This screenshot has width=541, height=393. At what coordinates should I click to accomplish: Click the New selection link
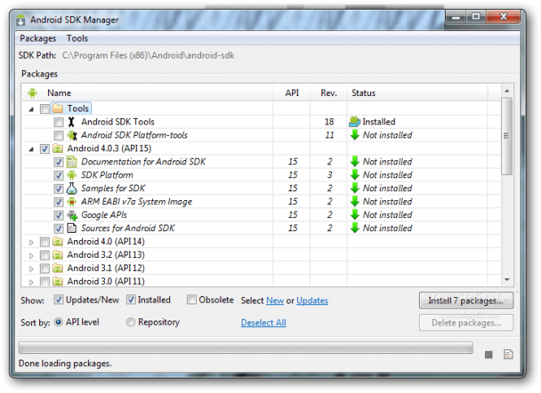coord(275,300)
